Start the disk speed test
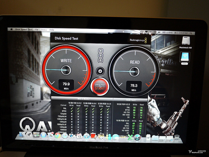The width and height of the screenshot is (209, 157). [x=100, y=86]
